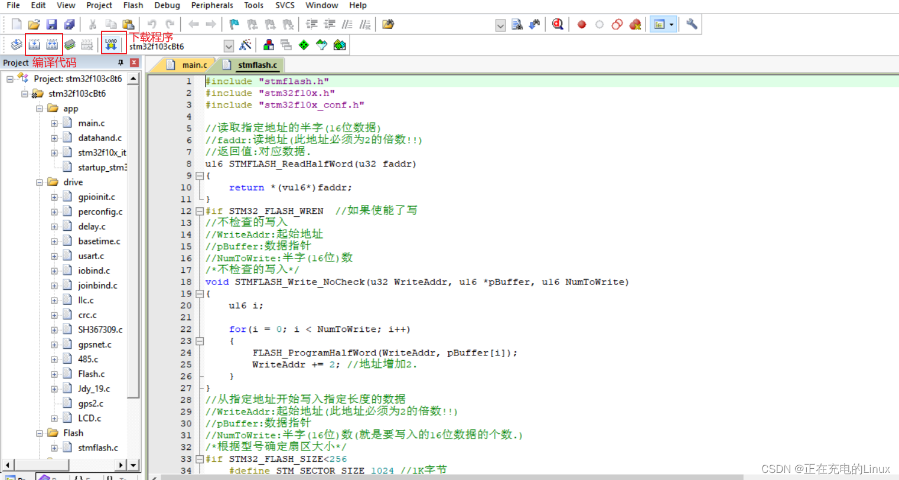The height and width of the screenshot is (480, 899).
Task: Click the LOAD download icon
Action: 111,44
